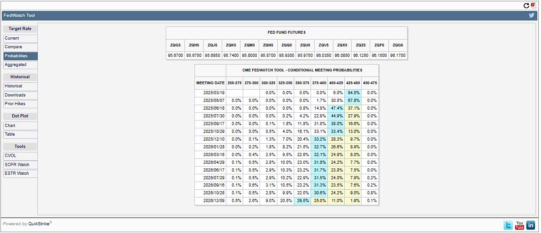Click the 2026/01/28 meeting date
The width and height of the screenshot is (541, 233).
point(210,147)
